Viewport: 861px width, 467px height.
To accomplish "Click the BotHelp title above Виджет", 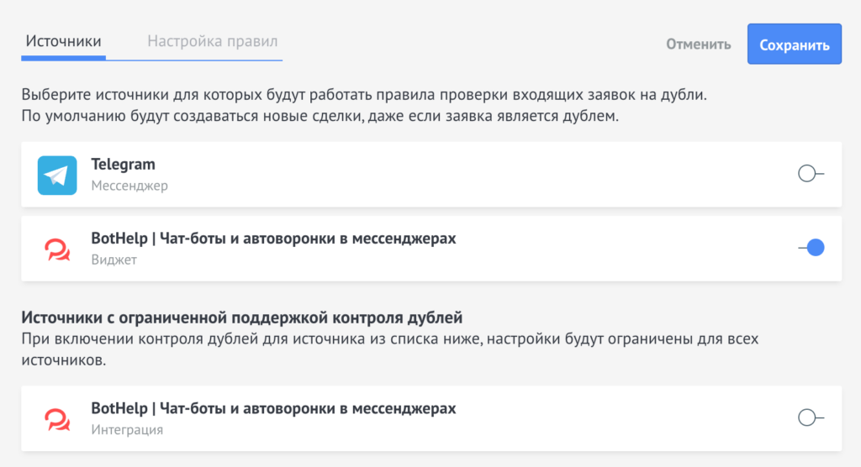I will pos(273,239).
